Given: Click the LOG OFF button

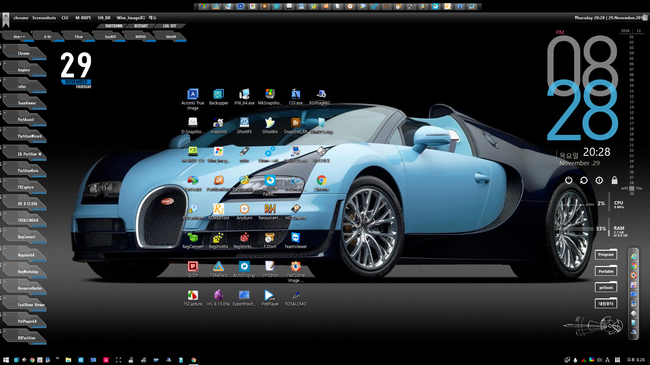Looking at the screenshot, I should [x=170, y=26].
